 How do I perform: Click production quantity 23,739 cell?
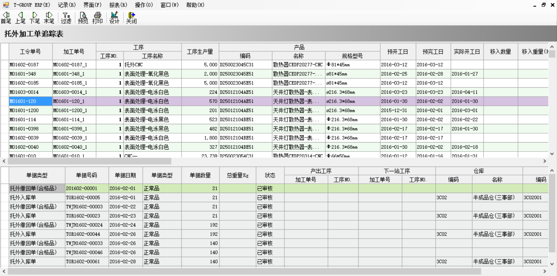coord(200,155)
